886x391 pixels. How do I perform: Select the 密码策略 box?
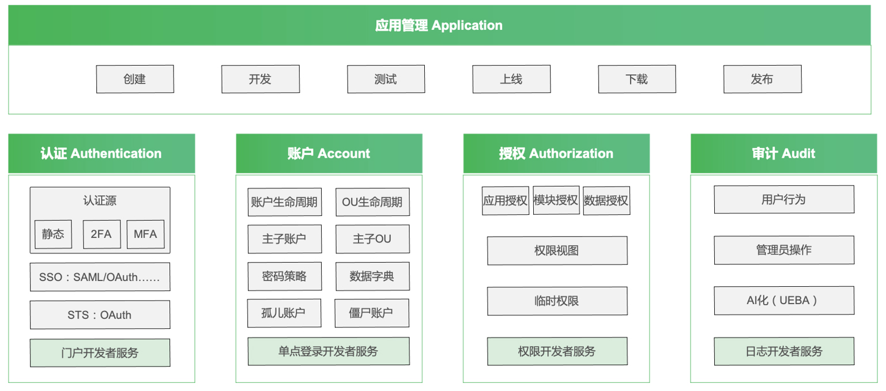tap(284, 276)
